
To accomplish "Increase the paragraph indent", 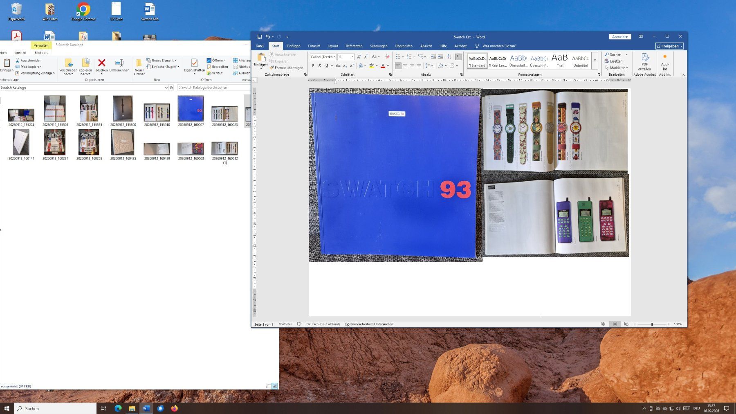I will click(x=440, y=57).
